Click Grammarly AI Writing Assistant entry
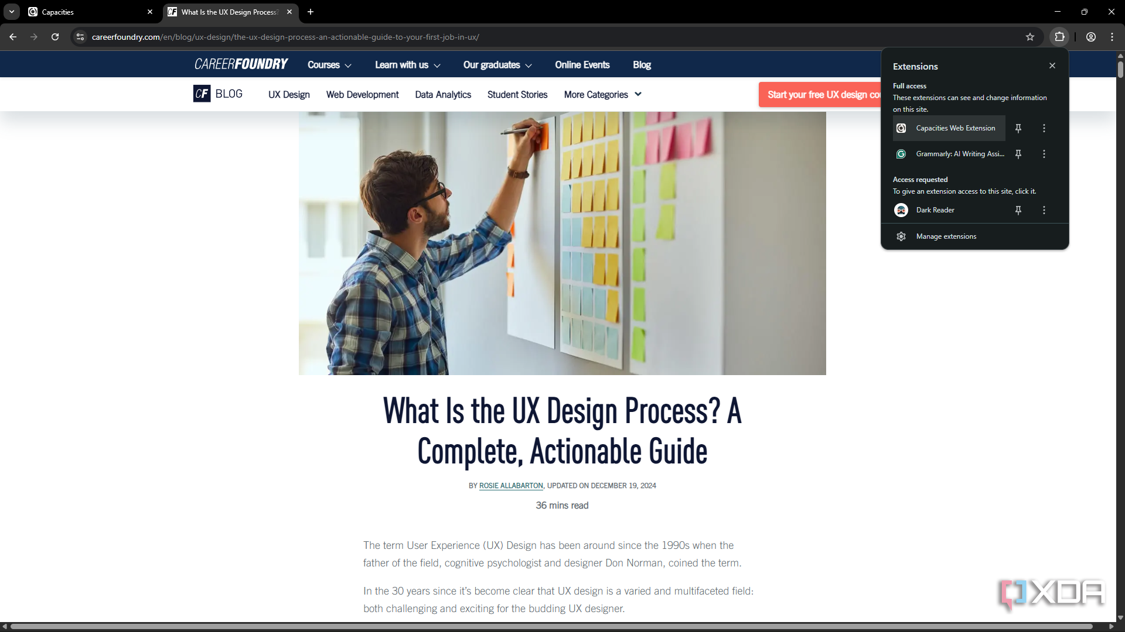 coord(949,154)
